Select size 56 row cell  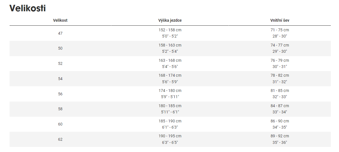(60, 94)
